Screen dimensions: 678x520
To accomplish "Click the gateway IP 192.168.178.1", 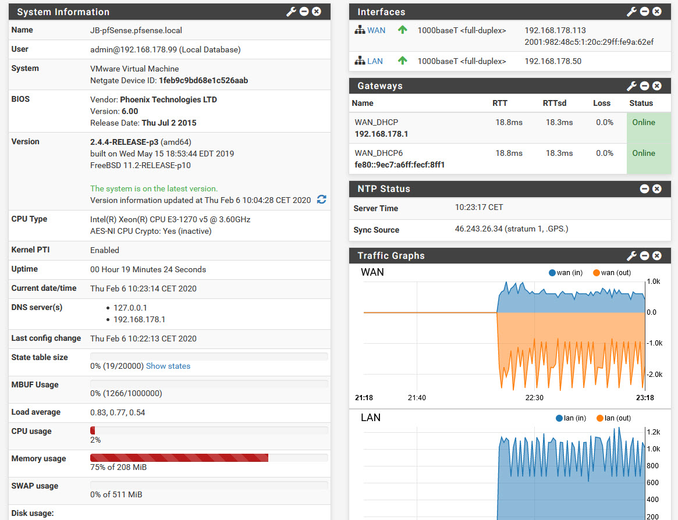I will pyautogui.click(x=381, y=134).
